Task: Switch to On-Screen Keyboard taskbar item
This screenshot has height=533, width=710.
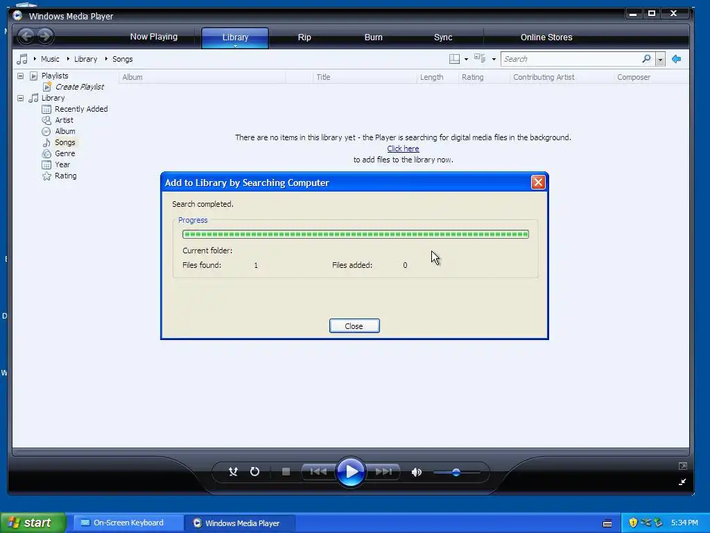Action: (x=128, y=523)
